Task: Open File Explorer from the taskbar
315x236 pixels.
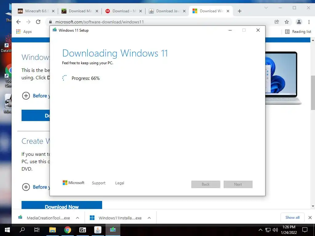Action: pos(52,230)
